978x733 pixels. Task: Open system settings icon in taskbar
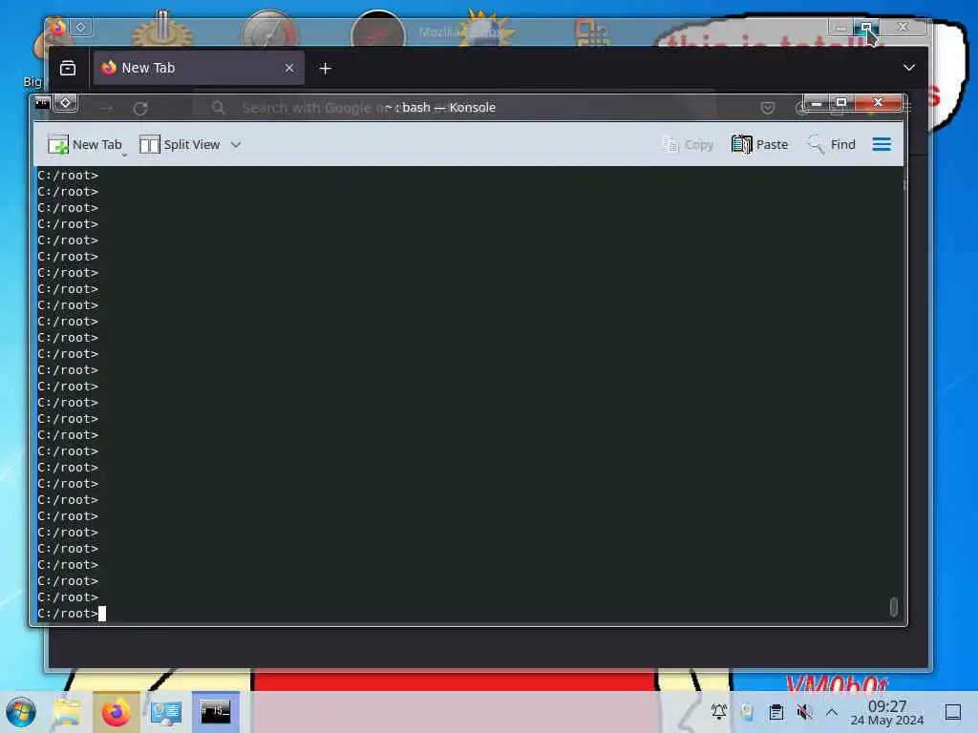point(166,712)
